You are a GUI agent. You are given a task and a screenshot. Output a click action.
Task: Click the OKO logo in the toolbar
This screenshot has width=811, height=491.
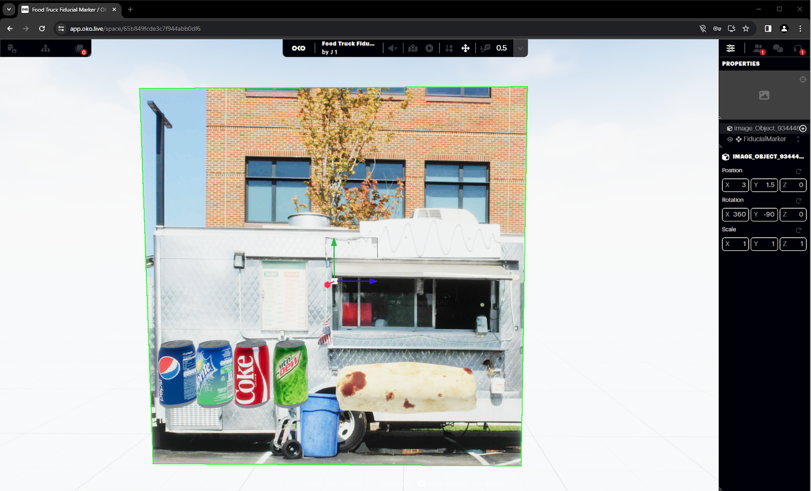point(299,48)
